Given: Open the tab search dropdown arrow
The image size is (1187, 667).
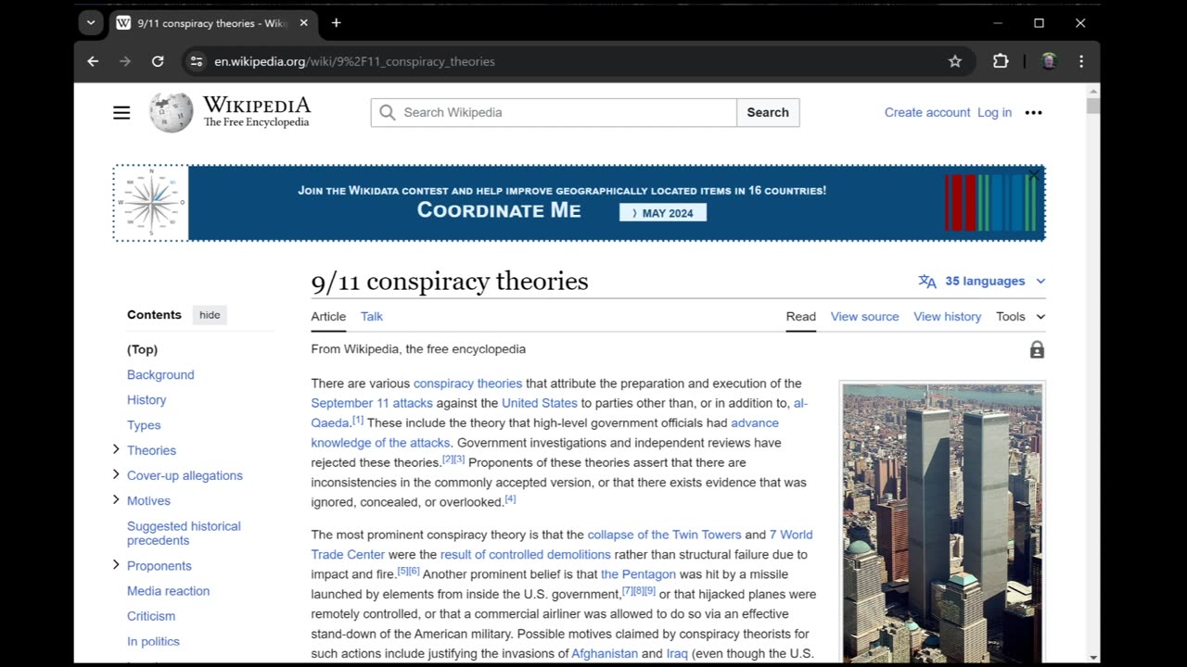Looking at the screenshot, I should [90, 23].
